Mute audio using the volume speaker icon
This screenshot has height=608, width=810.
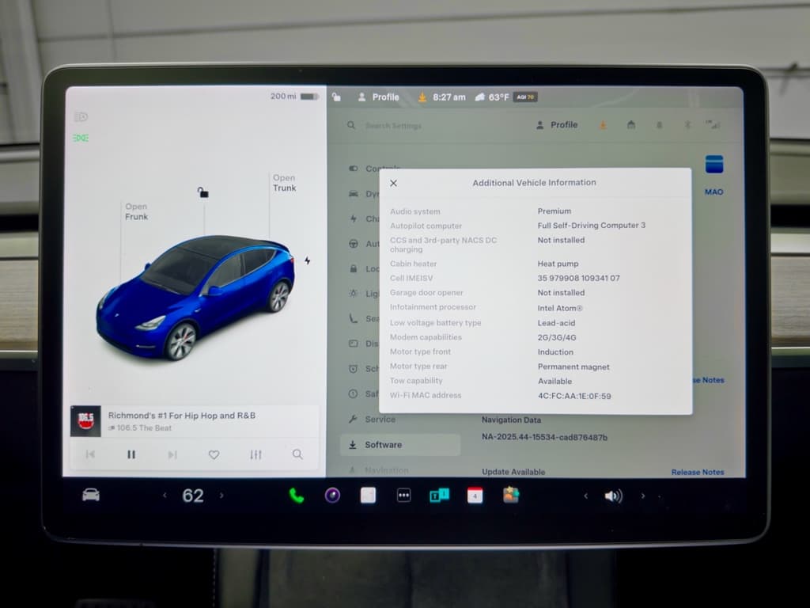click(x=613, y=496)
